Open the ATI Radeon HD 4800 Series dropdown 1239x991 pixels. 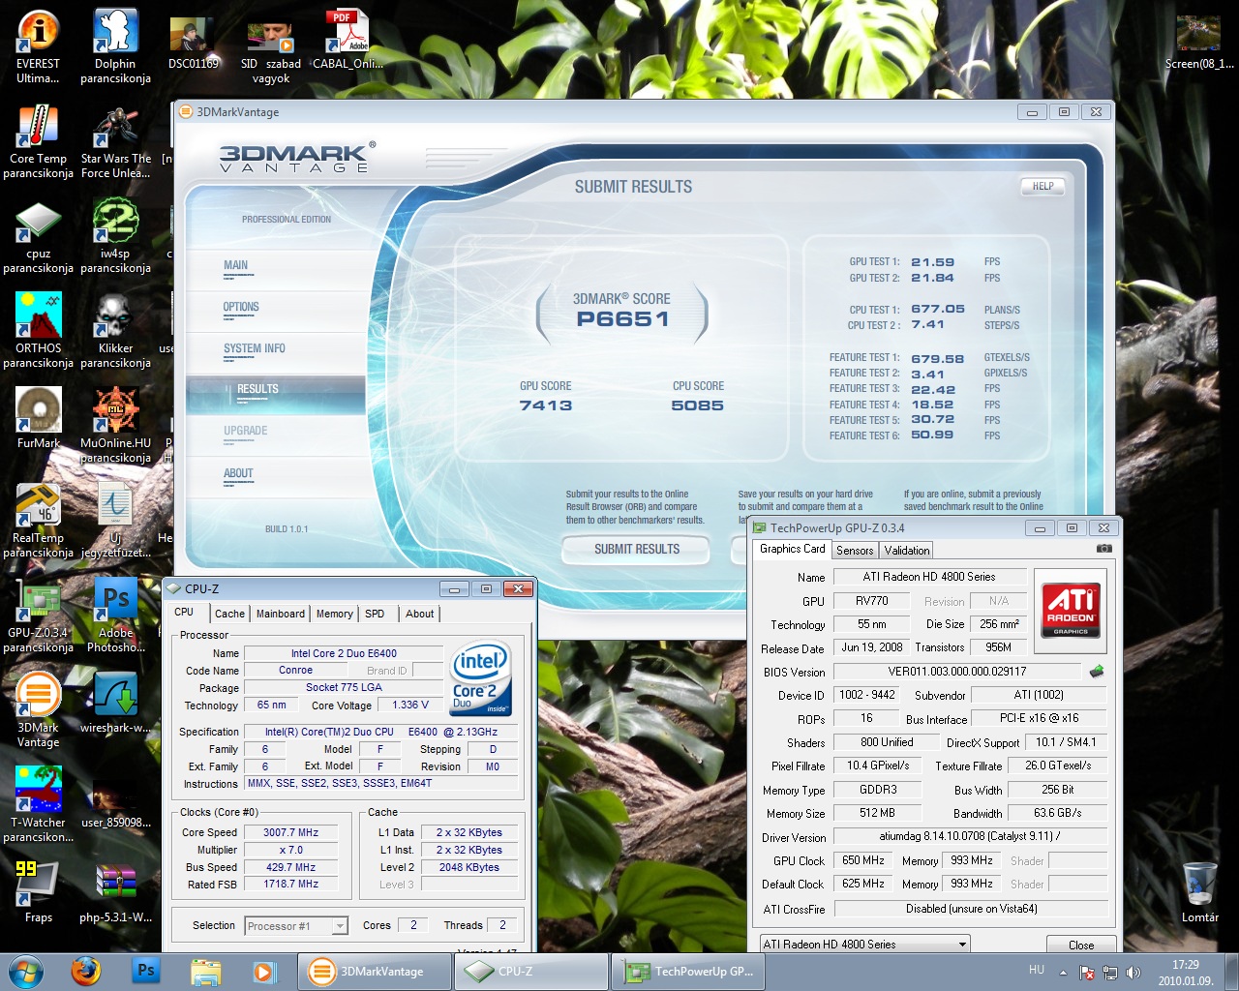(864, 944)
